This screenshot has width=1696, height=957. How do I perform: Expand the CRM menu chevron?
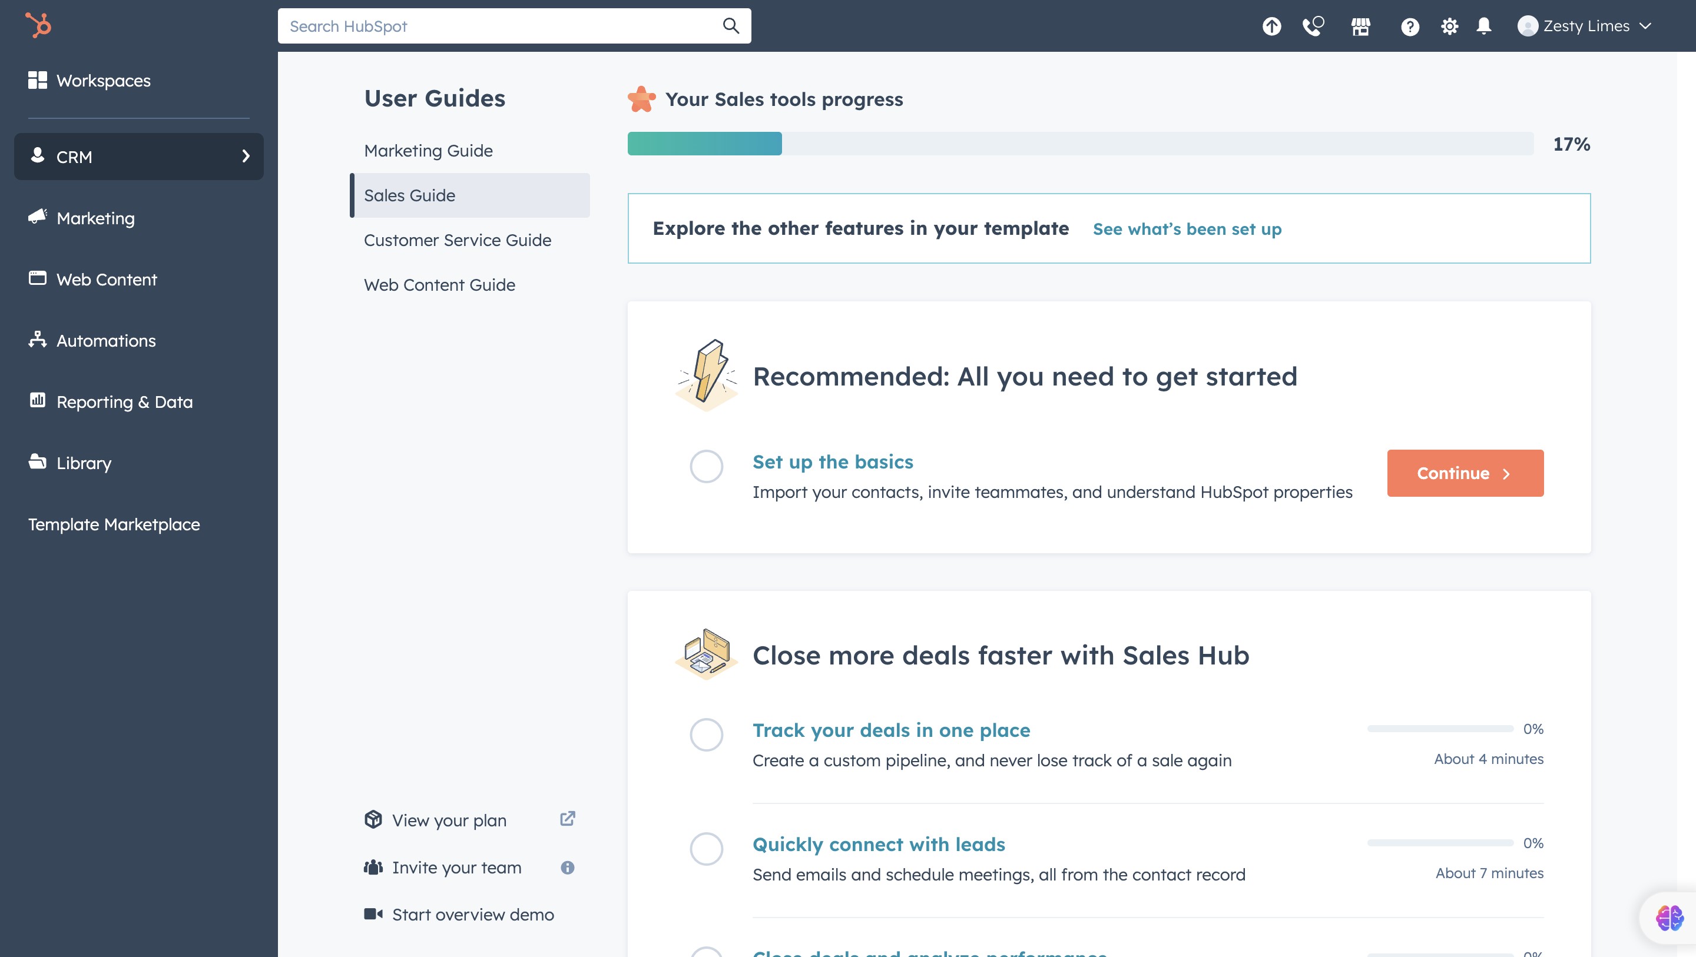click(x=246, y=157)
